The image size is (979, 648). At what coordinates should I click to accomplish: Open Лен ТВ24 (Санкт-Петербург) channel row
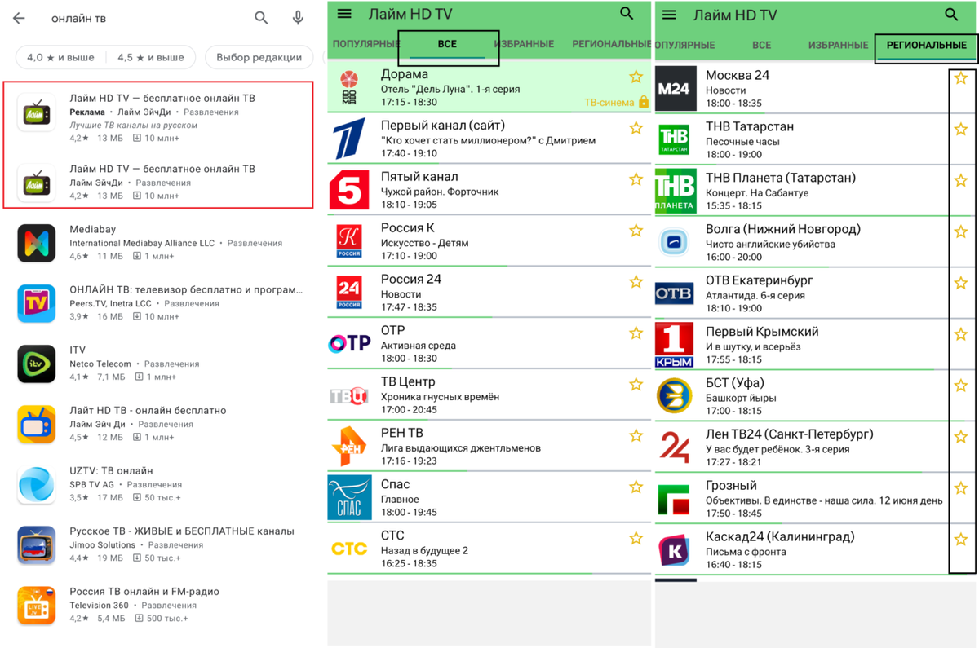[x=815, y=447]
